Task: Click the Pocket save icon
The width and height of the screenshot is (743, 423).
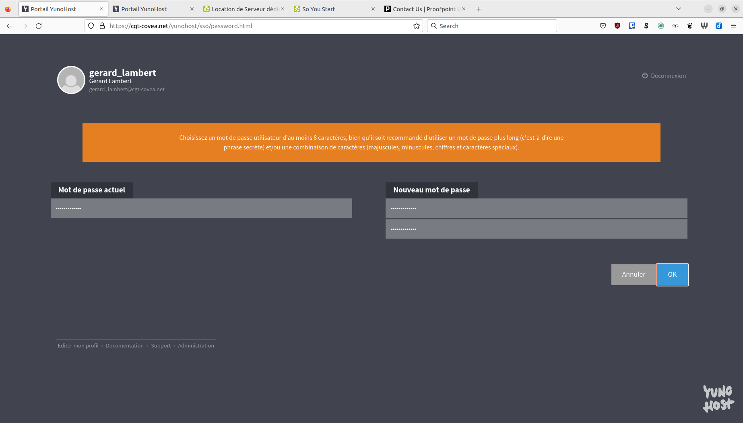Action: point(603,26)
